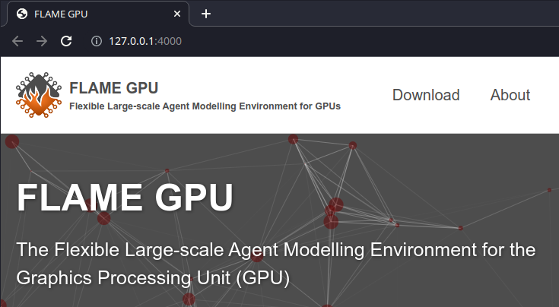Image resolution: width=559 pixels, height=307 pixels.
Task: Click the large FLAME GPU hero heading
Action: coord(125,197)
